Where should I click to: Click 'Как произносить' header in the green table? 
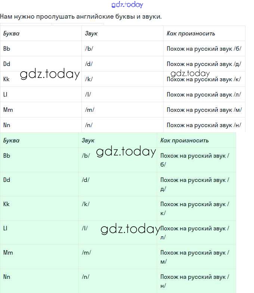coord(185,141)
